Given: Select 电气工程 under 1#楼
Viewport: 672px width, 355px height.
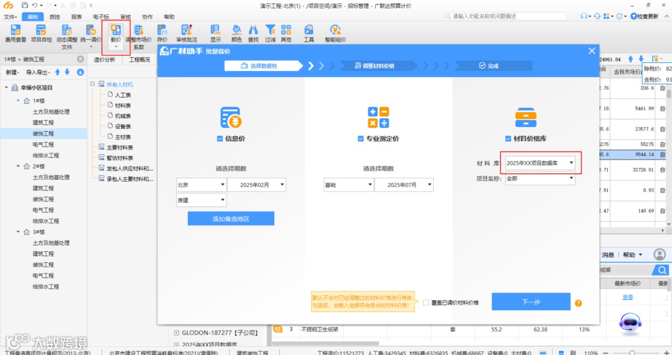Looking at the screenshot, I should [44, 144].
